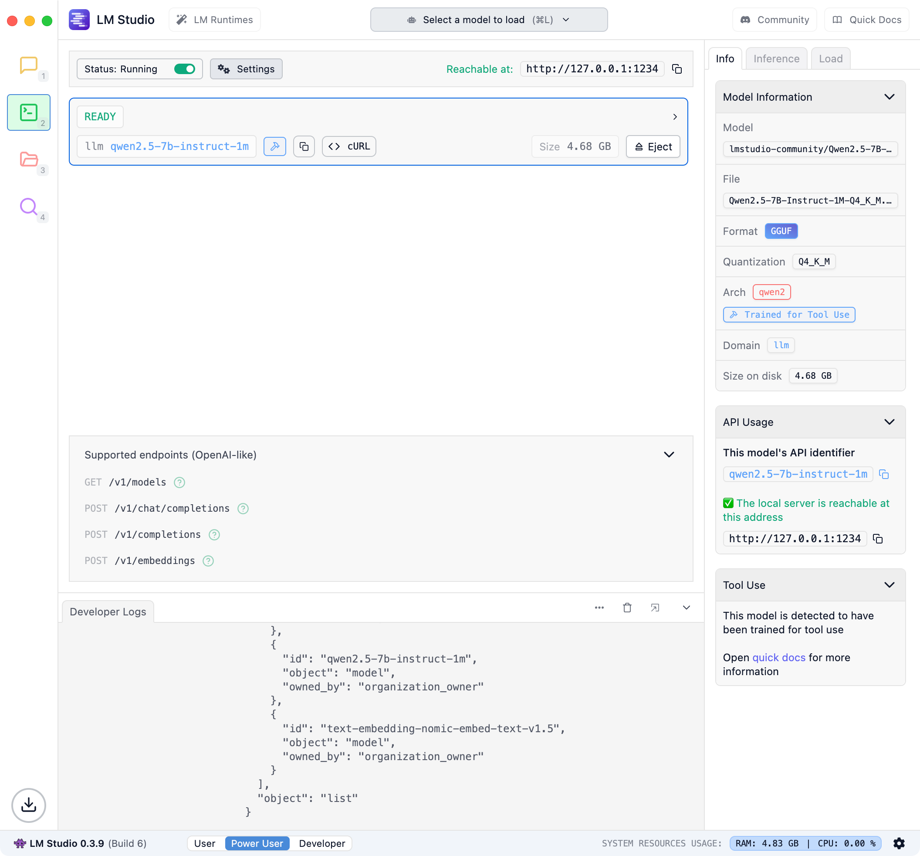Open the Select a model to load dropdown
Viewport: 920px width, 856px height.
pyautogui.click(x=489, y=20)
